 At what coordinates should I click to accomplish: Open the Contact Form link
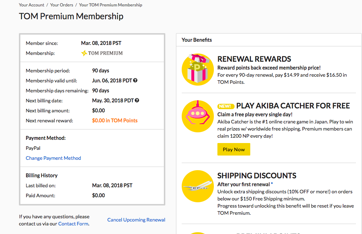(x=73, y=224)
